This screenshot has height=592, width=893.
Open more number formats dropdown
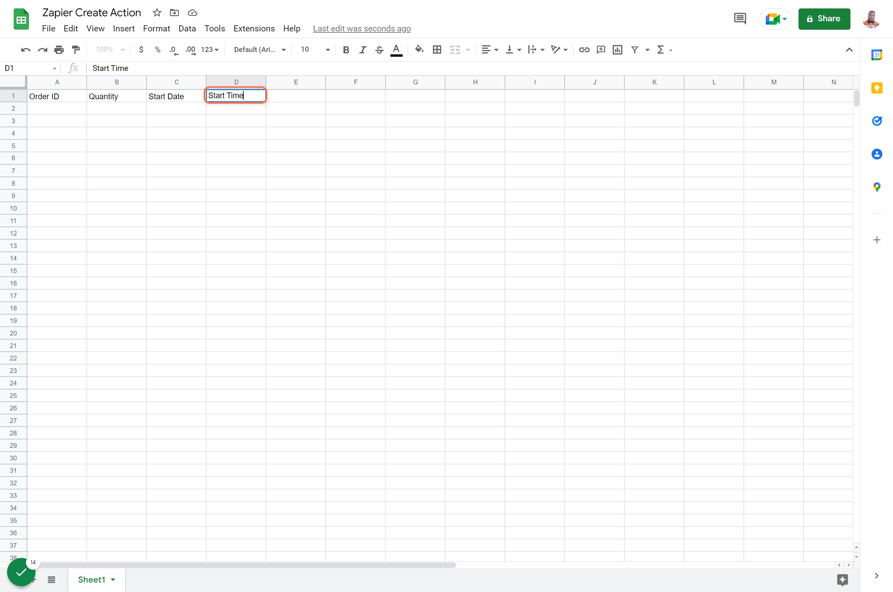point(210,50)
